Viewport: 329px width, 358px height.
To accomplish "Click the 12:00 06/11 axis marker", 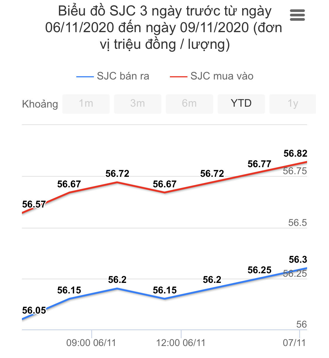I will pyautogui.click(x=181, y=343).
